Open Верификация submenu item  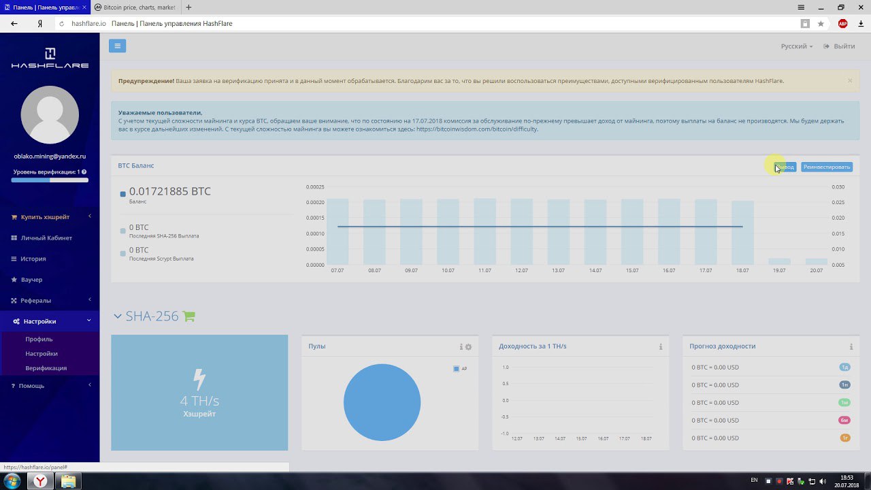(x=46, y=367)
